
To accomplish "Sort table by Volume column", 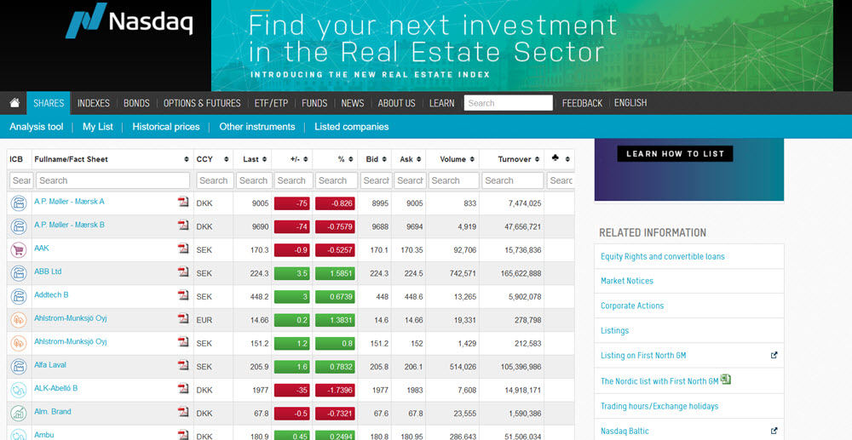I will click(457, 159).
